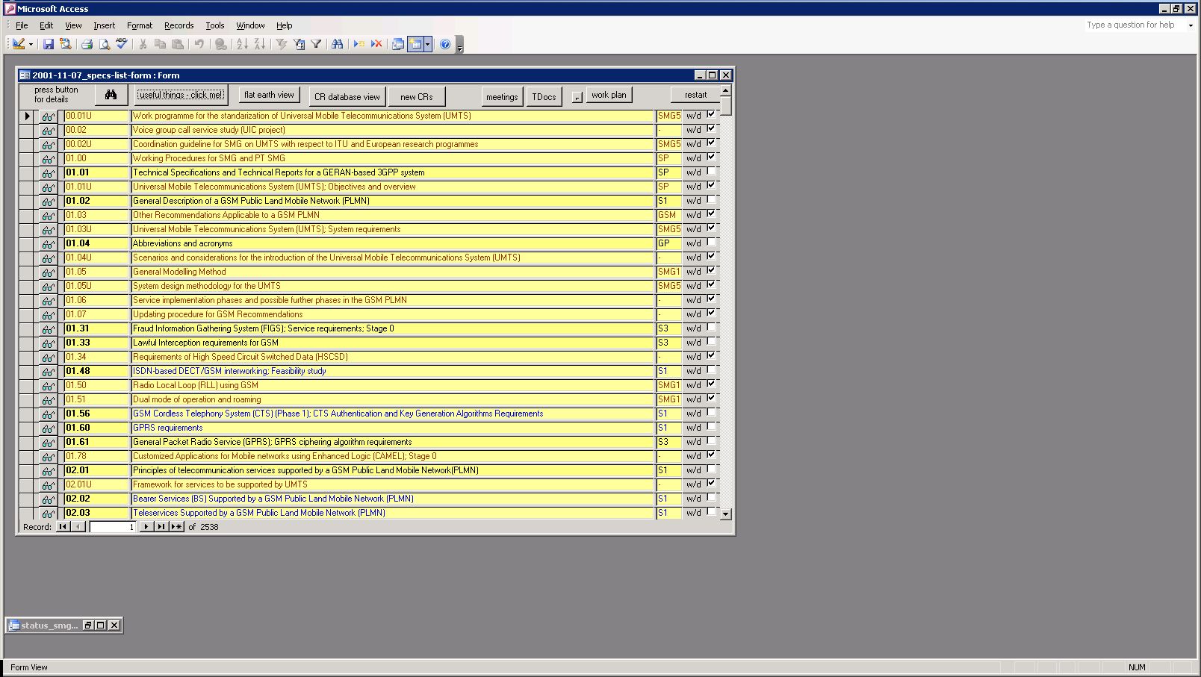The height and width of the screenshot is (677, 1201).
Task: Click the toolbar Find binoculars icon
Action: click(338, 44)
